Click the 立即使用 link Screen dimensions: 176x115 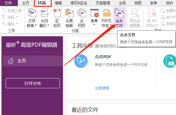pyautogui.click(x=102, y=88)
